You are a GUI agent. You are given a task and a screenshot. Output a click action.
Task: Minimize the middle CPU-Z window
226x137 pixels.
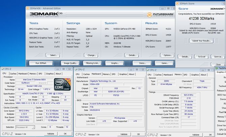pos(131,70)
